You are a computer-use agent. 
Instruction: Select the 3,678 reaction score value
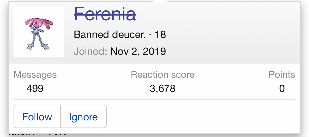tap(163, 89)
